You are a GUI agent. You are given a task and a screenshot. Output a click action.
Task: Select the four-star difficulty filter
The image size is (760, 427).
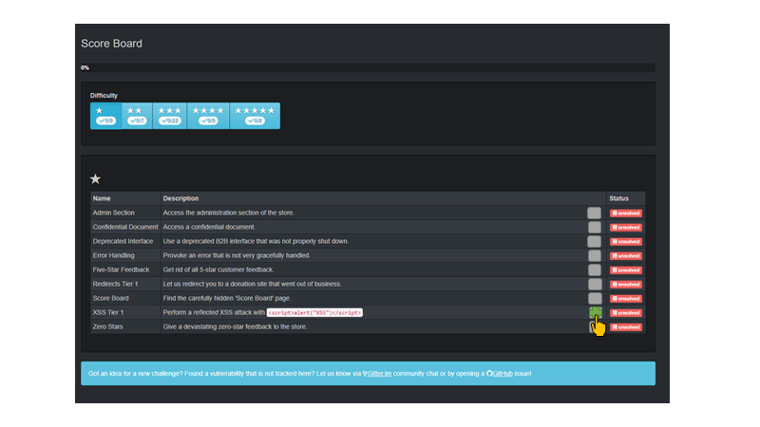click(x=208, y=116)
